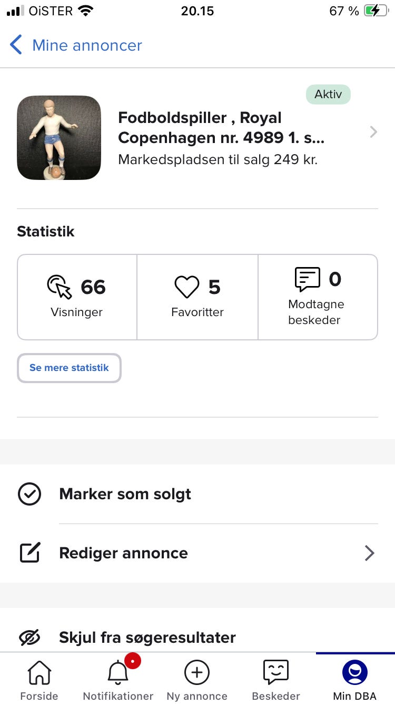Open the football player figurine thumbnail
The height and width of the screenshot is (704, 395).
[x=59, y=138]
